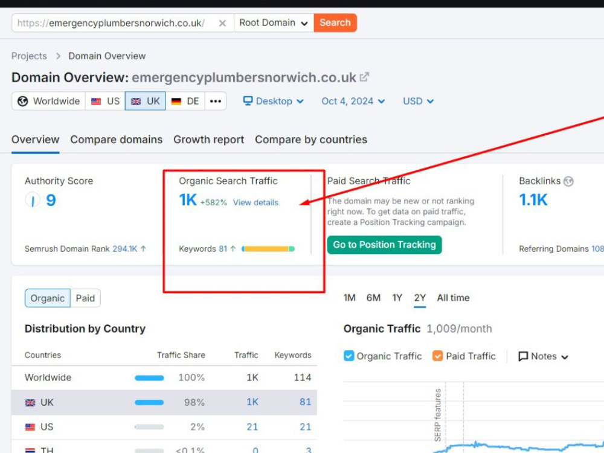Screen dimensions: 604x453
Task: Click the orange Search button
Action: click(x=335, y=23)
